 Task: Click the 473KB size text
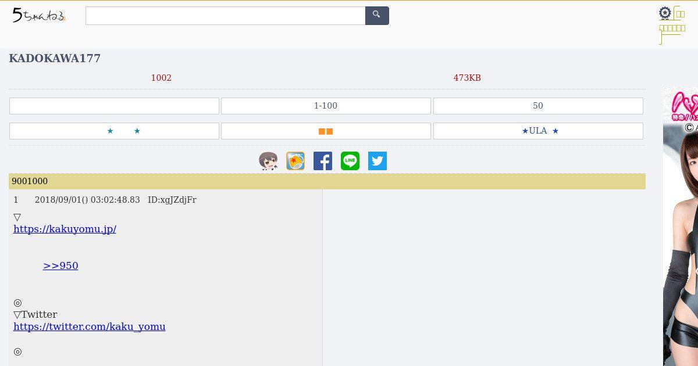(x=467, y=78)
